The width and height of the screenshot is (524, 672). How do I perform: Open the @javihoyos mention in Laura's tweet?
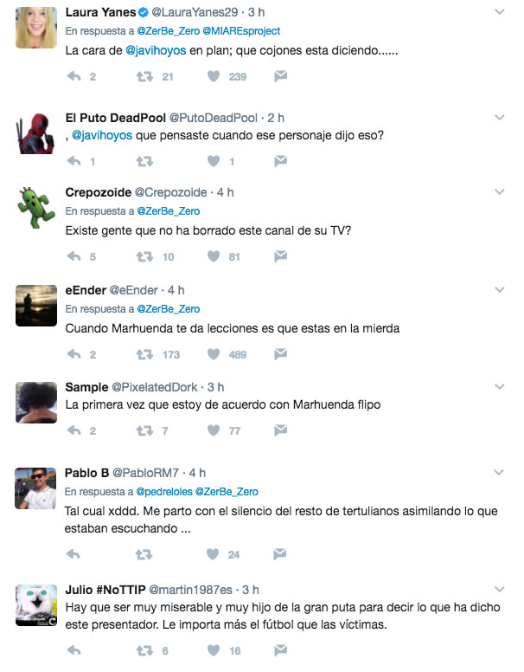pos(156,50)
